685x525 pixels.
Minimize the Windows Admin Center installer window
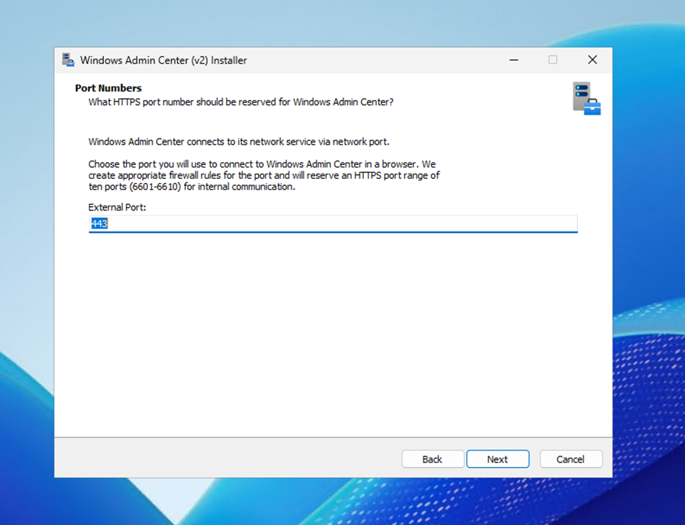[514, 60]
